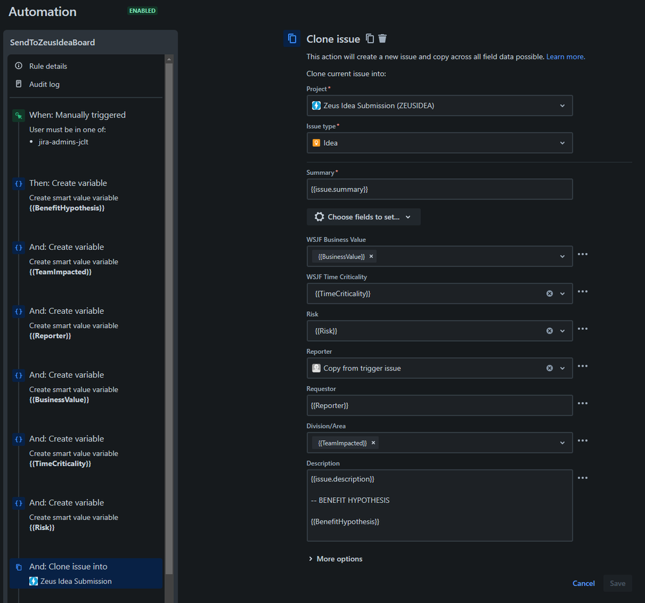Click the Reporter variable braces icon
Viewport: 645px width, 603px height.
coord(19,311)
